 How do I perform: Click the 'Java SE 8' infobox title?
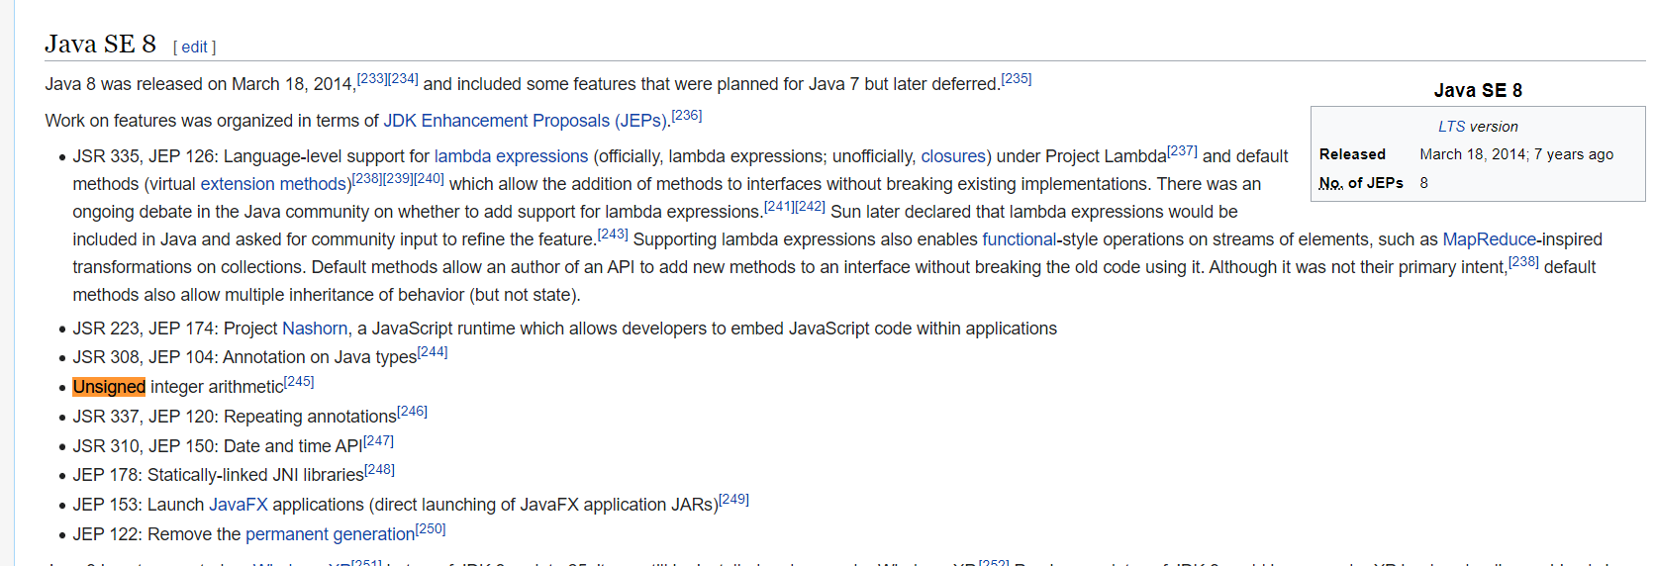[1478, 90]
